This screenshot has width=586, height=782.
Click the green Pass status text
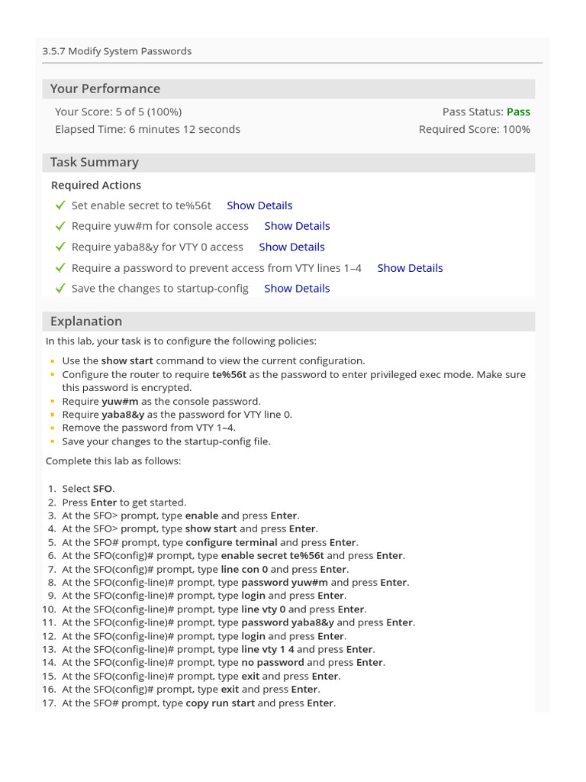point(518,111)
